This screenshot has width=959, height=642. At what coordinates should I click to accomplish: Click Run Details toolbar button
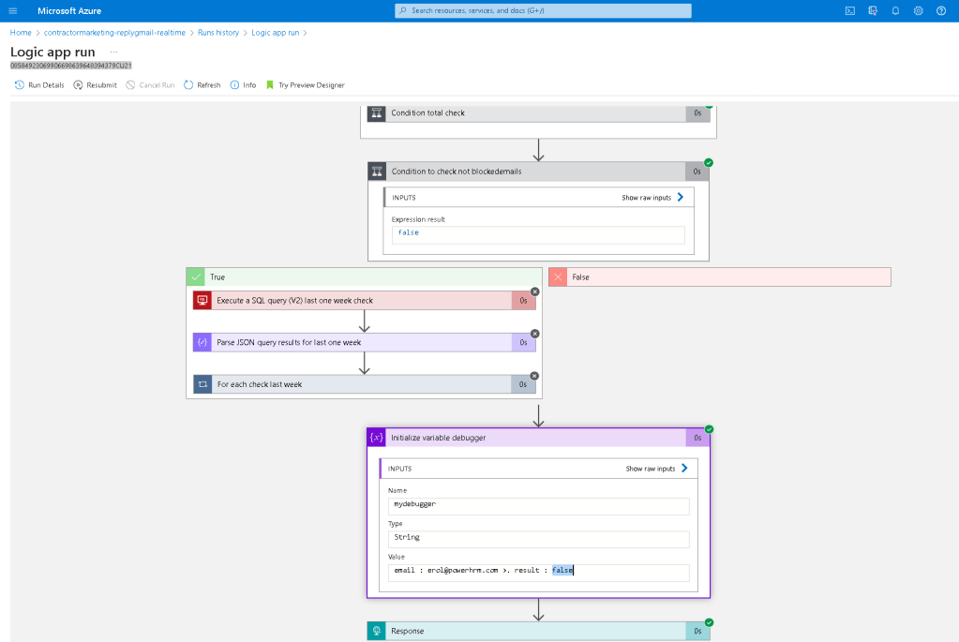pyautogui.click(x=39, y=85)
